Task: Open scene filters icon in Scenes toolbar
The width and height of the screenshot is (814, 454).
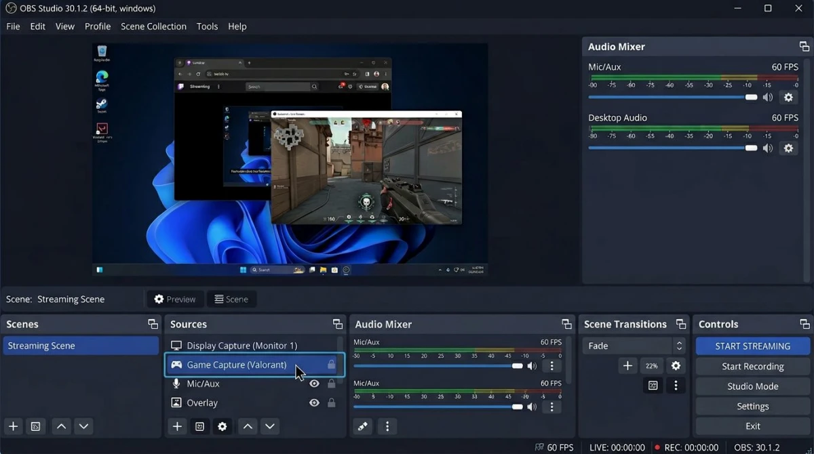Action: tap(36, 426)
